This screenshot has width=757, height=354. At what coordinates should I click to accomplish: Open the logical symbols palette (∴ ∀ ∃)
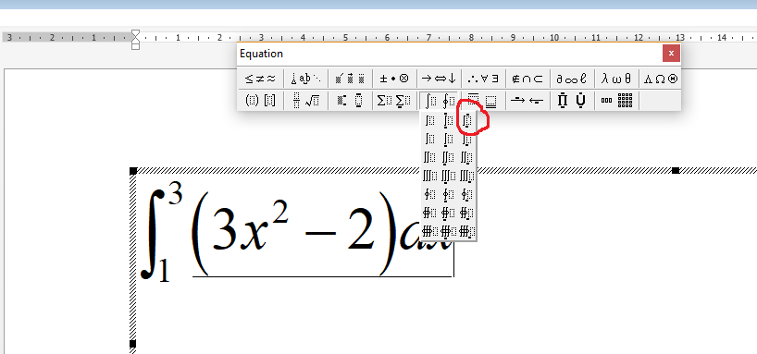[483, 79]
